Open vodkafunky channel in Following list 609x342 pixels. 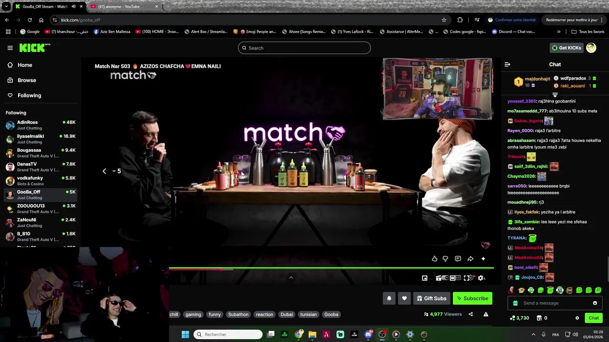pos(40,181)
